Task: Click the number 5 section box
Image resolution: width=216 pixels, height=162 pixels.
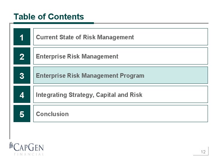Action: [x=22, y=114]
